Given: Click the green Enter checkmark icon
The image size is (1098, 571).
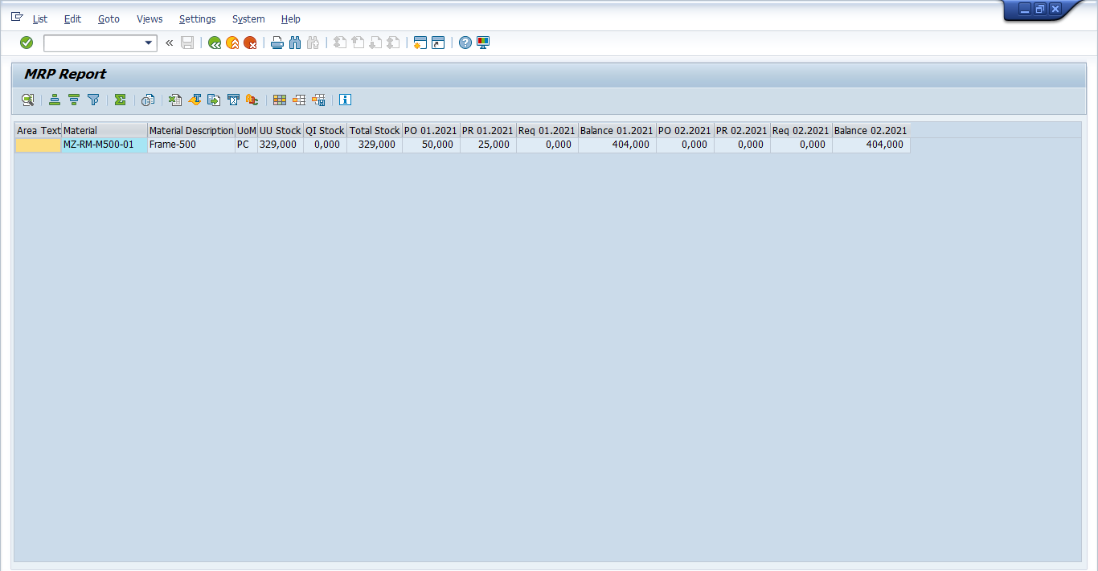Looking at the screenshot, I should coord(27,43).
